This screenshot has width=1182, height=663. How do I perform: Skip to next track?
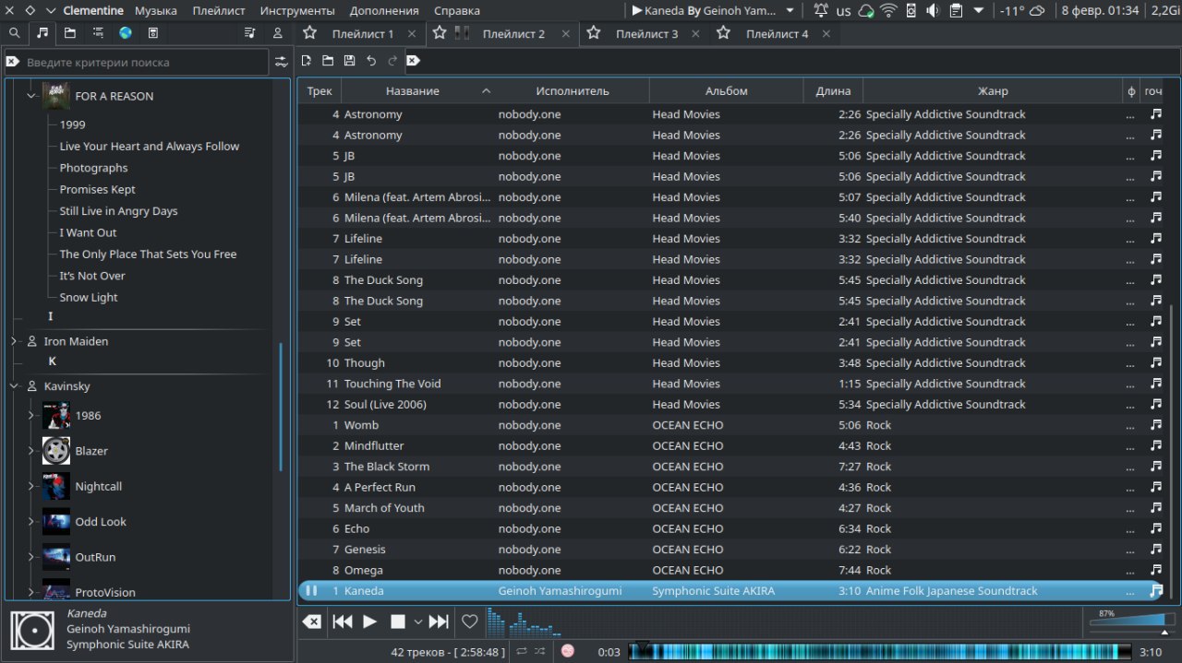(x=439, y=622)
